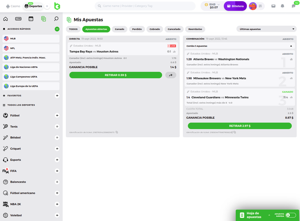The height and width of the screenshot is (221, 300).
Task: Select the Apuestas abiertas tab
Action: [x=96, y=29]
